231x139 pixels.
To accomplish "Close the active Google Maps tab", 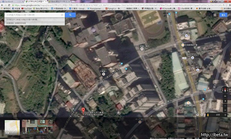I will 46,2.
